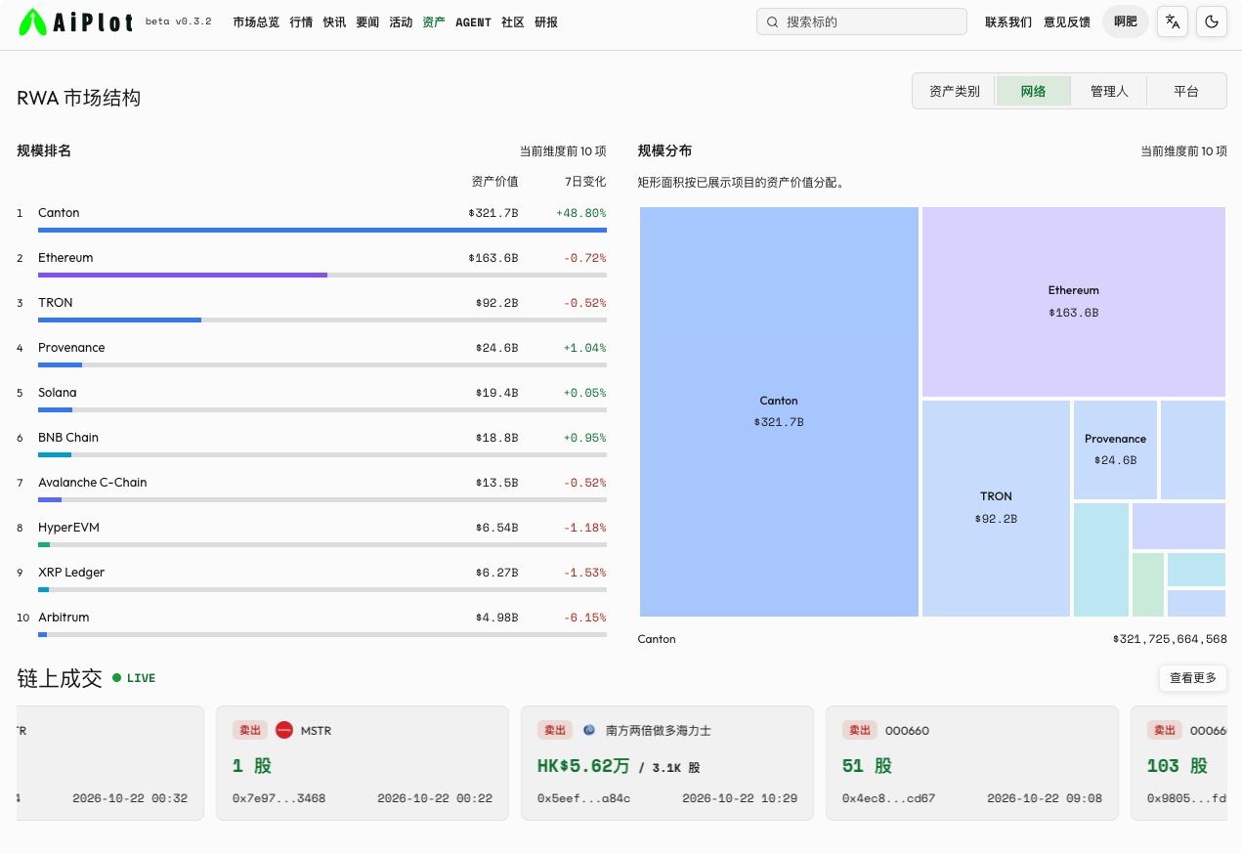Screen dimensions: 1242x854
Task: Click the AiPlot logo icon
Action: pos(33,21)
